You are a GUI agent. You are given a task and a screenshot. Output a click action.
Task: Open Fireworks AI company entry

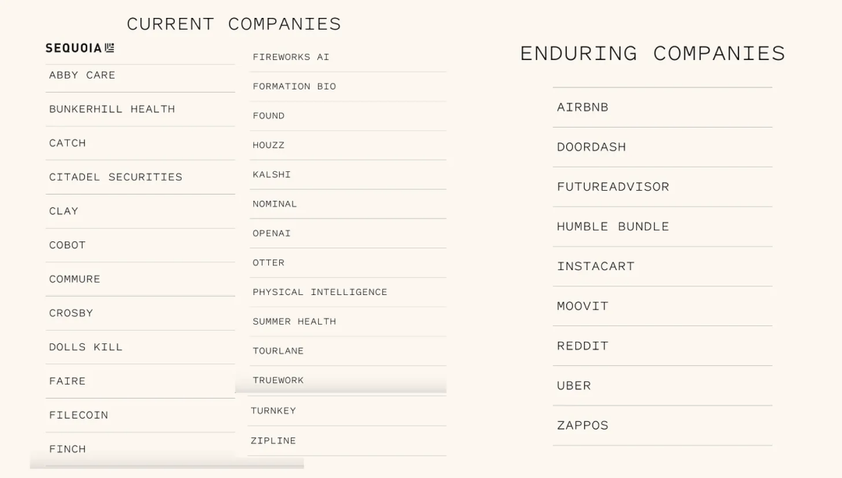(348, 57)
